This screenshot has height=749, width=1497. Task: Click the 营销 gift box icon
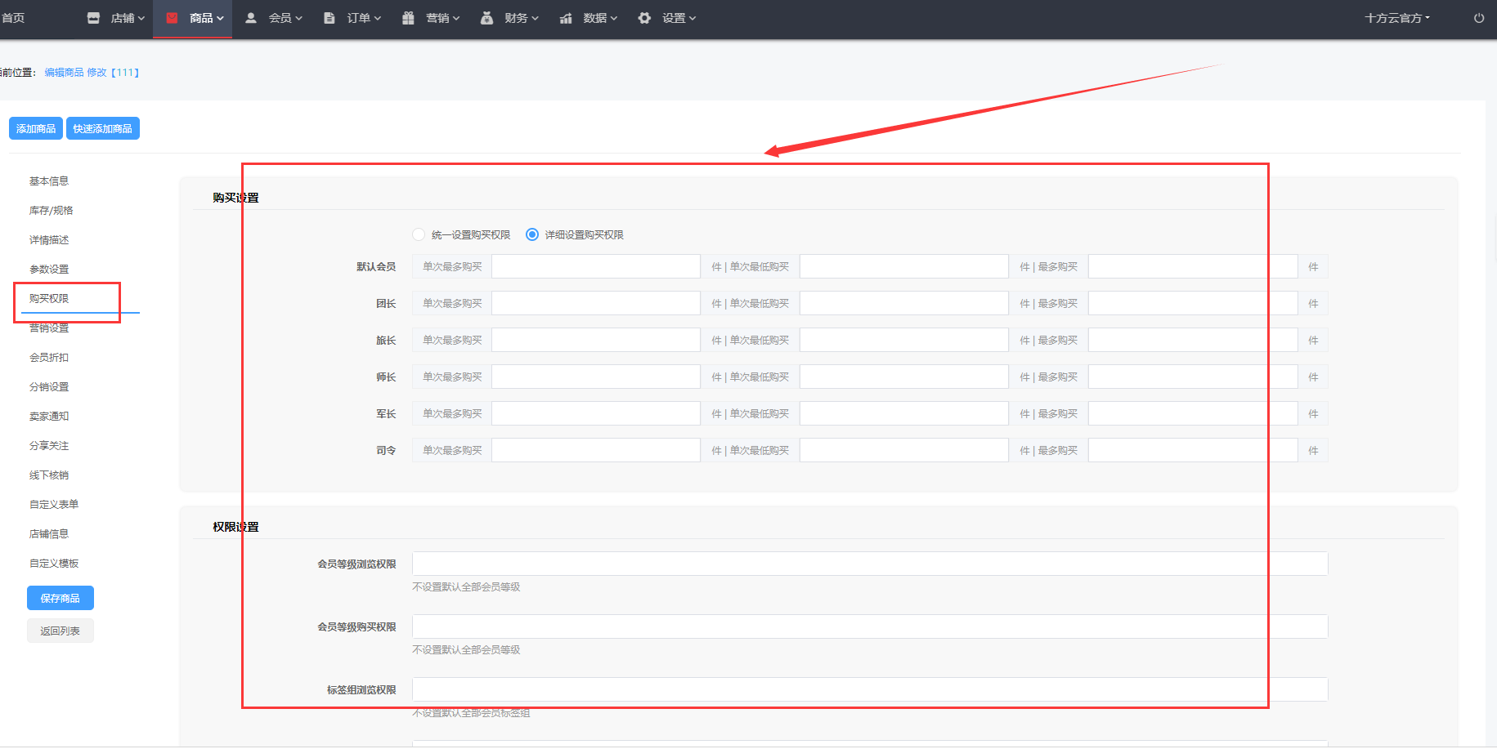408,18
